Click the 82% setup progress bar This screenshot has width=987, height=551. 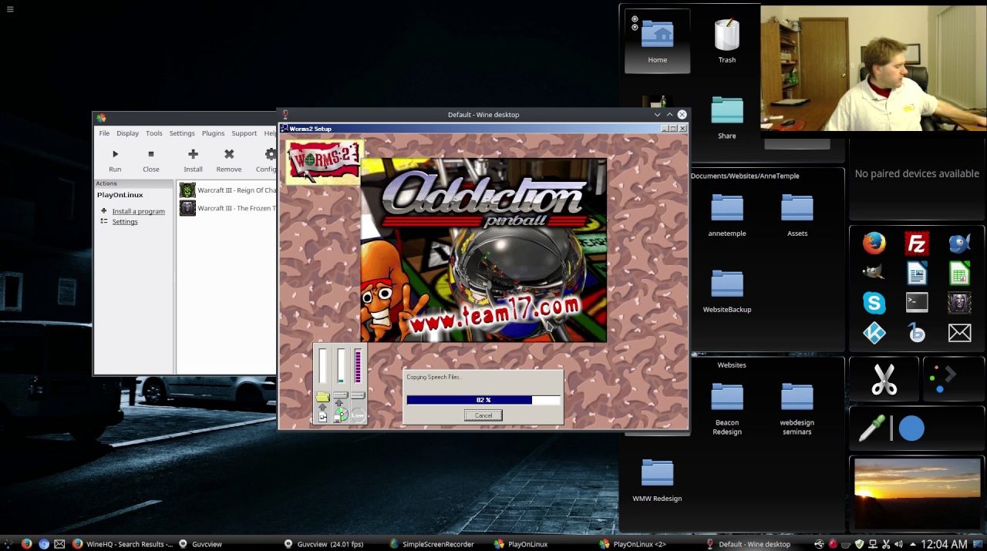click(483, 400)
